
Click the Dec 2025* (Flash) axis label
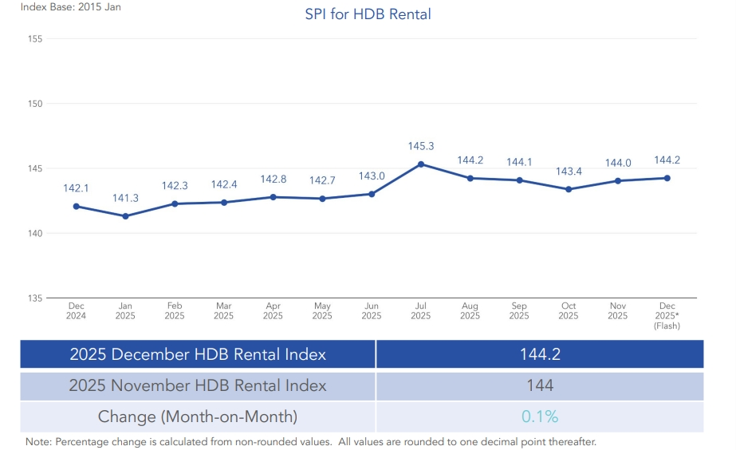tap(667, 315)
